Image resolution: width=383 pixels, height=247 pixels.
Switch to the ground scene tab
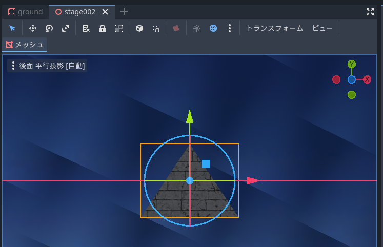pyautogui.click(x=26, y=12)
